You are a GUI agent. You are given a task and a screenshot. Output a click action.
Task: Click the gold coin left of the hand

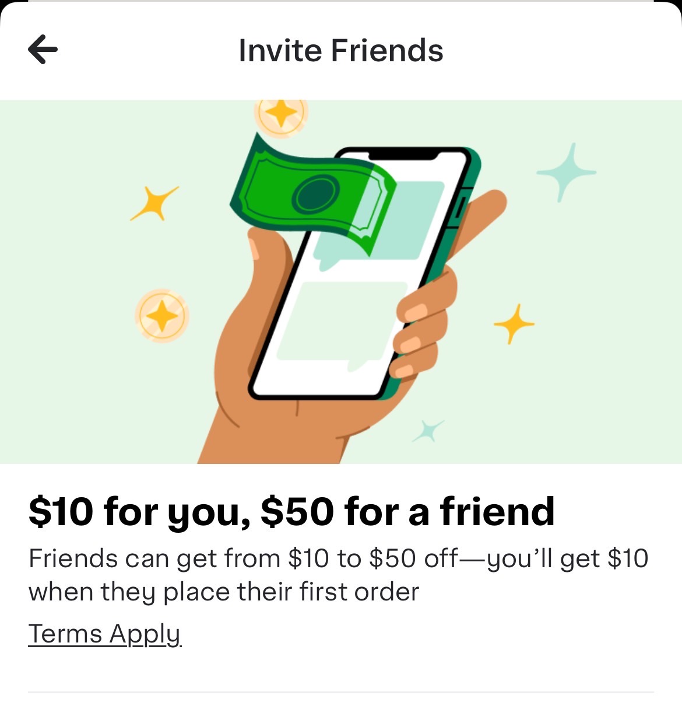click(x=162, y=316)
